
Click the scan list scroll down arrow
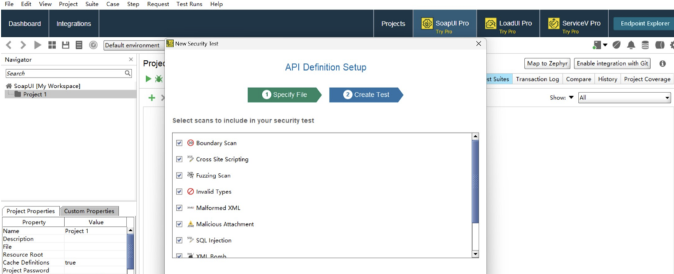pyautogui.click(x=475, y=254)
